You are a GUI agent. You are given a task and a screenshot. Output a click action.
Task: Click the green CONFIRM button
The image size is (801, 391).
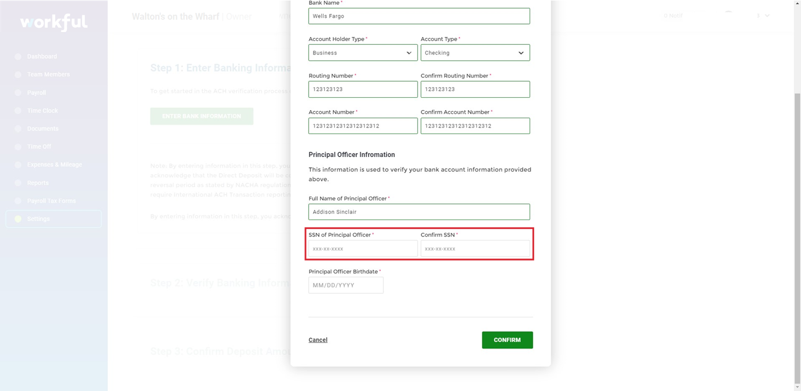(x=507, y=340)
